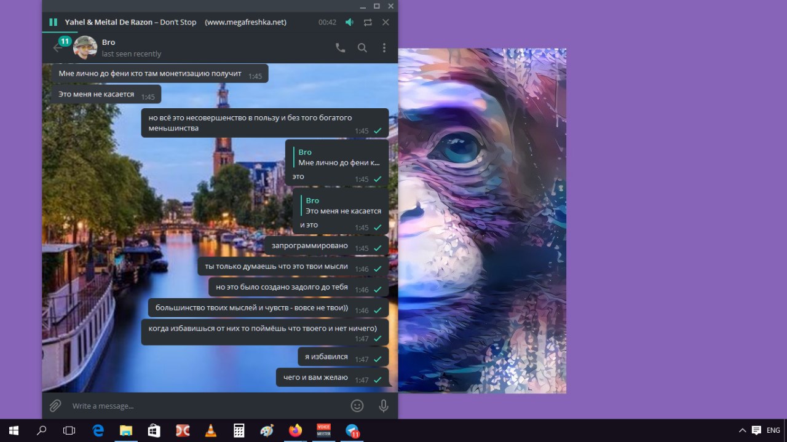Open Microsoft Store from taskbar
Viewport: 787px width, 442px height.
click(154, 430)
